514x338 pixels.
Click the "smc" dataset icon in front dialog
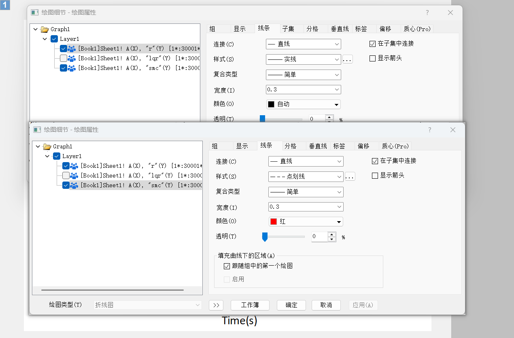74,185
